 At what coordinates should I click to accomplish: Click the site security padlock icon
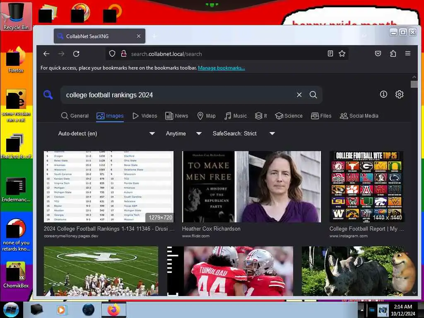point(123,54)
